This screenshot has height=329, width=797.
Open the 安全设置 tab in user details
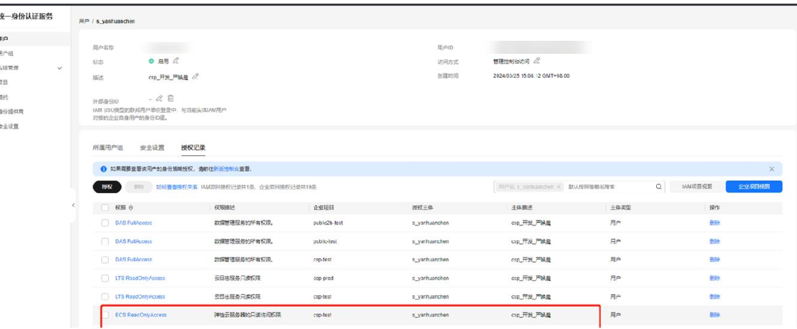point(152,147)
